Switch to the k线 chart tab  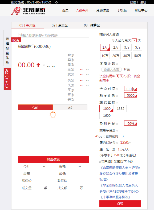pos(70,108)
